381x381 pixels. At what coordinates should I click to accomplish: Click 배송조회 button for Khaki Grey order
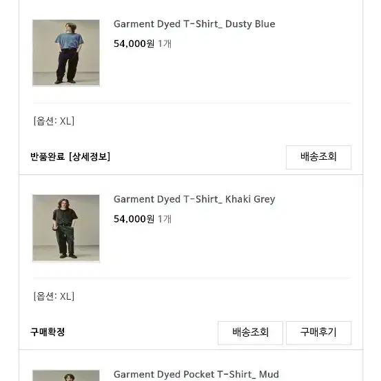[250, 333]
